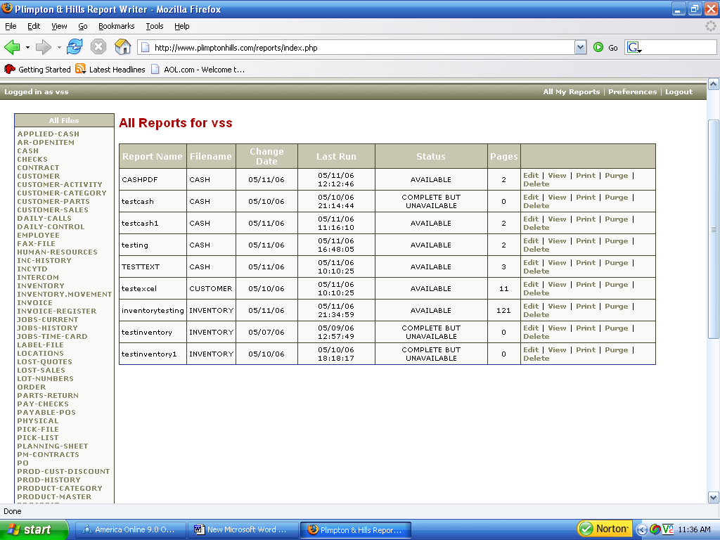Click Delete for the TESTTEXT report
Image resolution: width=720 pixels, height=540 pixels.
pos(536,271)
